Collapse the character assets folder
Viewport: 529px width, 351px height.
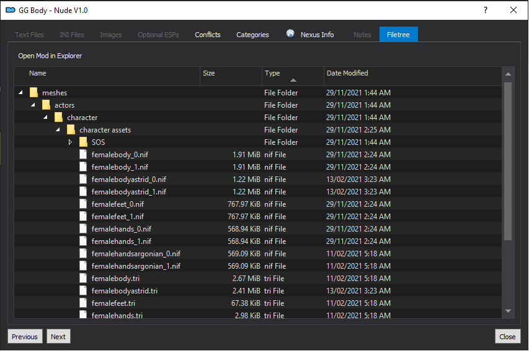point(58,129)
